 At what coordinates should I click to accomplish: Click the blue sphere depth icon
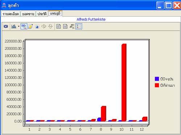point(37,26)
